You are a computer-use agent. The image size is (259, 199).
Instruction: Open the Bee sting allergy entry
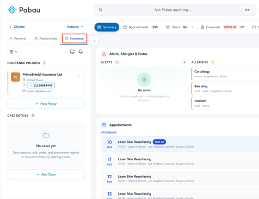(225, 88)
